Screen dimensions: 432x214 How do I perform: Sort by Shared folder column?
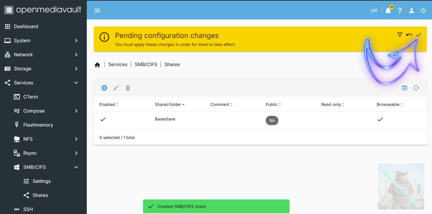(168, 104)
